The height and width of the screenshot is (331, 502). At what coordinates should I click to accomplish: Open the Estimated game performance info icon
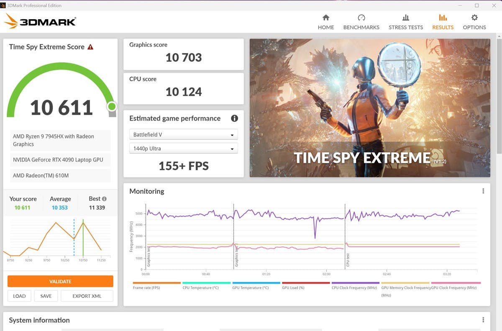click(x=234, y=118)
